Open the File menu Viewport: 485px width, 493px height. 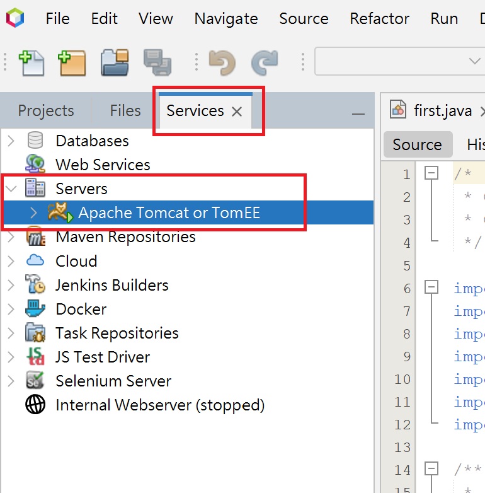click(57, 18)
